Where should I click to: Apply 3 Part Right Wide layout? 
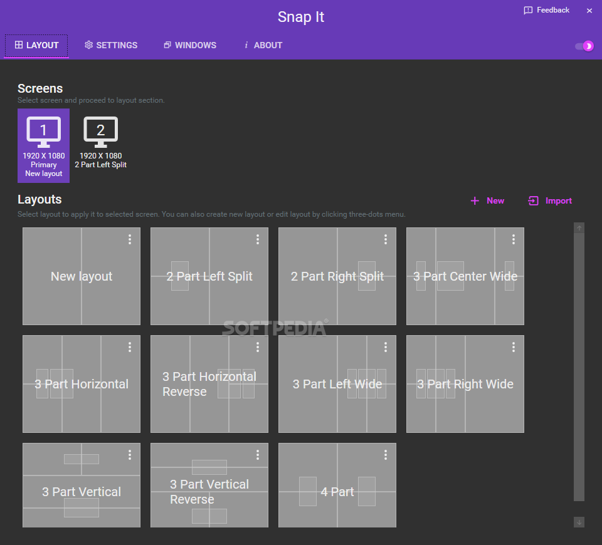tap(465, 384)
